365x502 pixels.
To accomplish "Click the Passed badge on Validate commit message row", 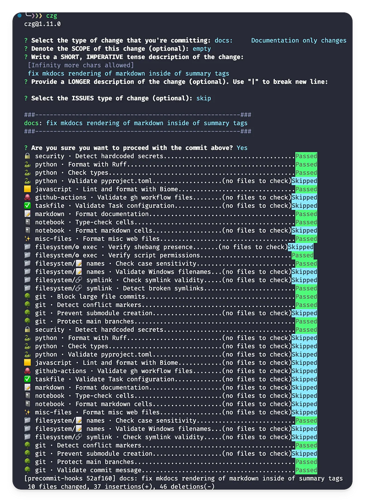I will pyautogui.click(x=306, y=470).
